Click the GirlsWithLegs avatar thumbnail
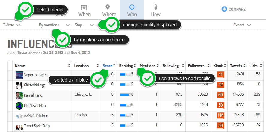Viewport: 266px width, 132px height. [x=19, y=85]
